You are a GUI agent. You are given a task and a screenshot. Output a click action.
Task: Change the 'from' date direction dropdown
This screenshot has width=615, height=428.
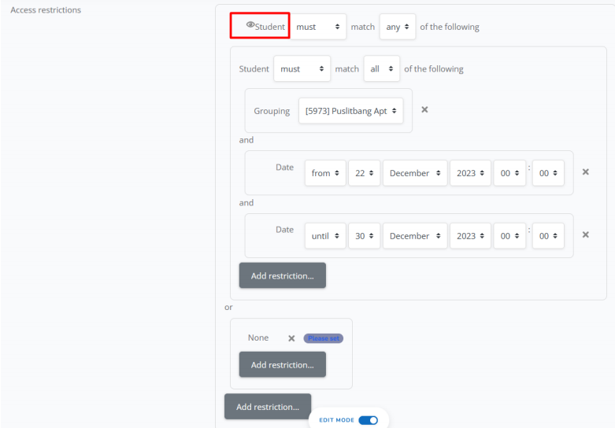[324, 173]
